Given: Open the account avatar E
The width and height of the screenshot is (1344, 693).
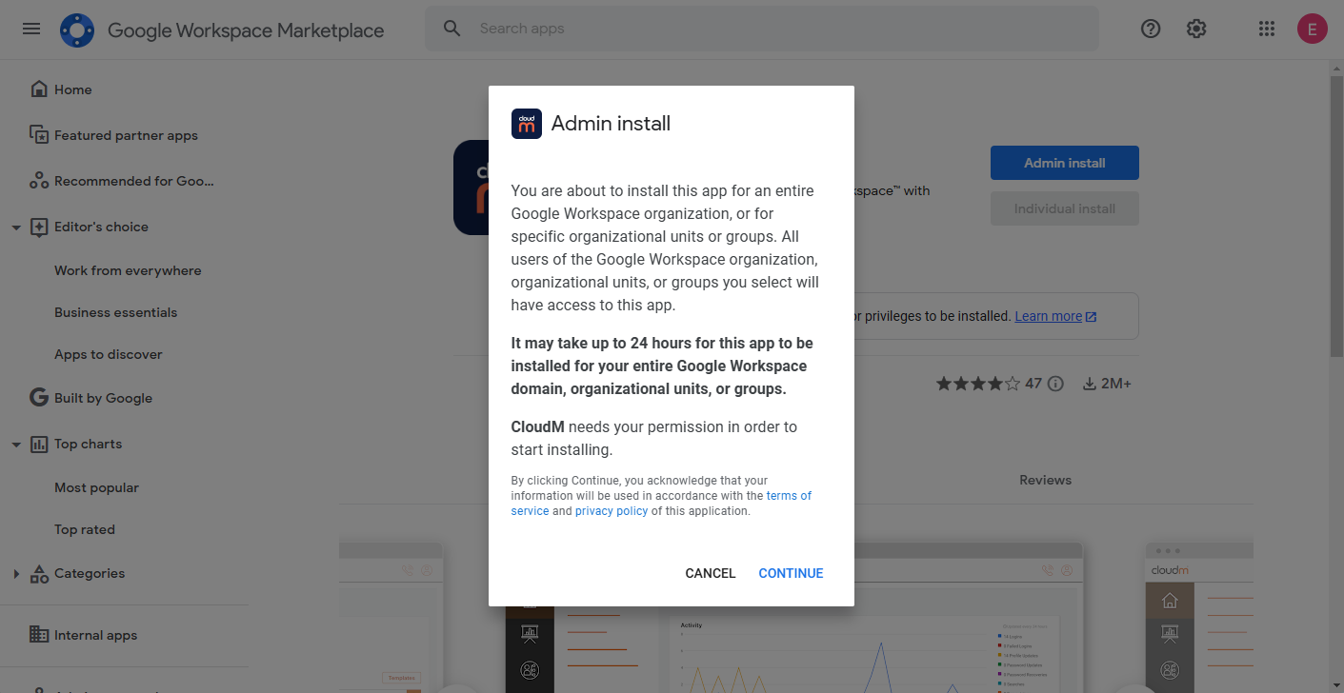Looking at the screenshot, I should [x=1312, y=29].
